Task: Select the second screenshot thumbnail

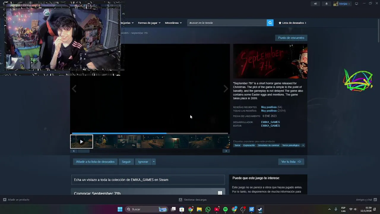Action: point(105,141)
